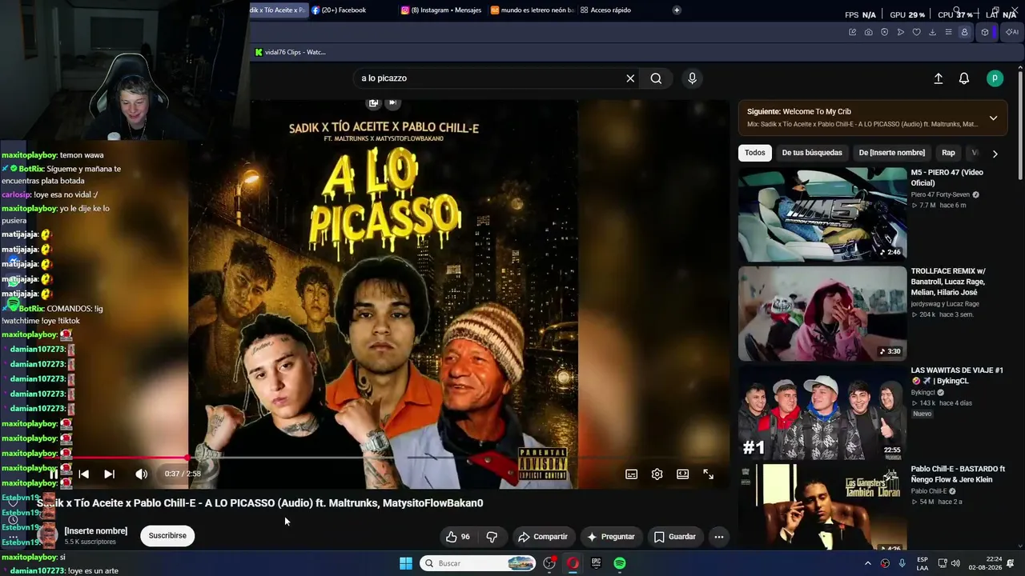Enter fullscreen on the video player
This screenshot has width=1025, height=576.
(x=708, y=474)
